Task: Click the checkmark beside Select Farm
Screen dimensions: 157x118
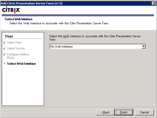Action: (4, 42)
